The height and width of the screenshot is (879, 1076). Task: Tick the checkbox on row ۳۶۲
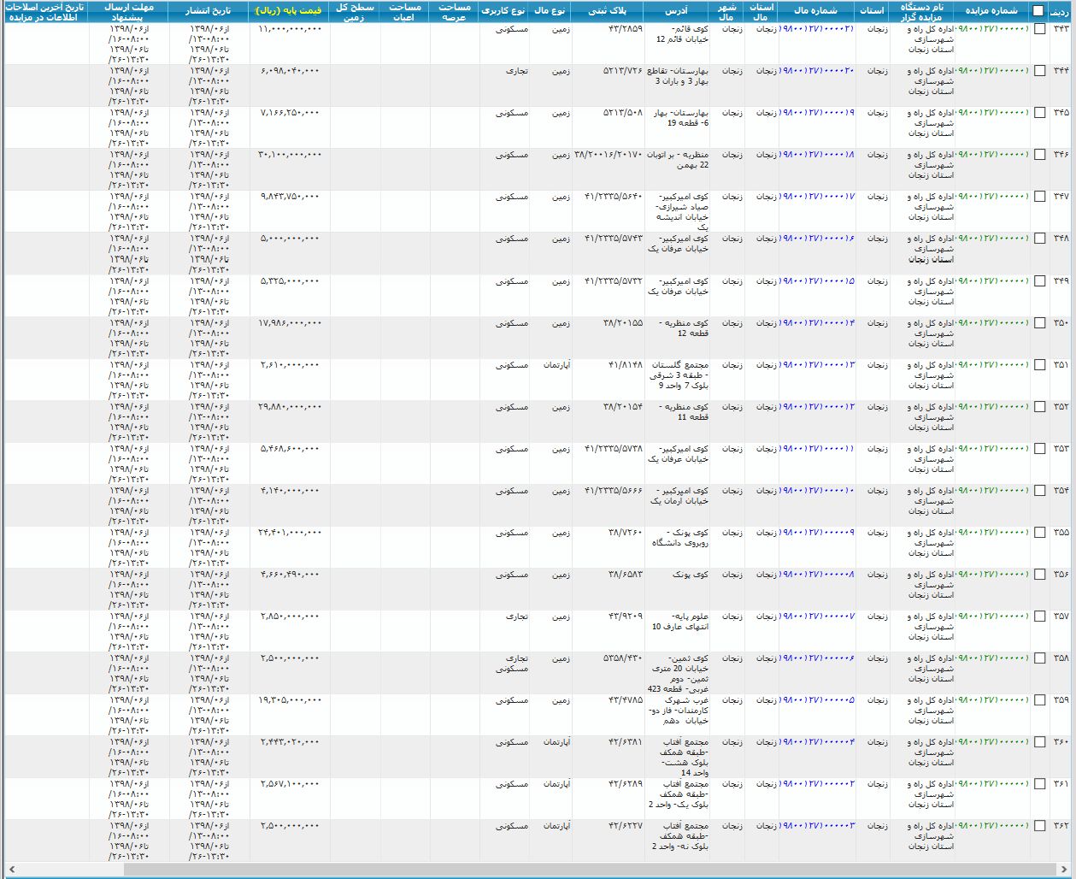pos(1039,826)
